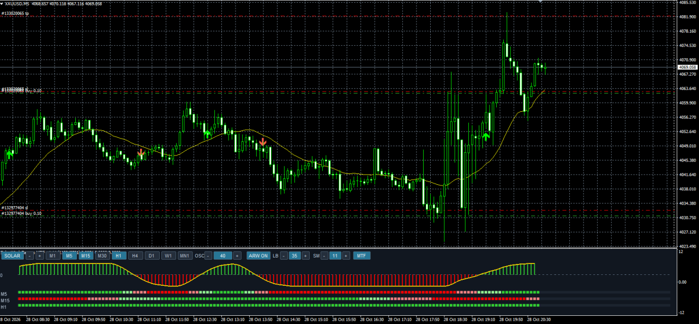The height and width of the screenshot is (324, 699).
Task: Click the MTF button
Action: pyautogui.click(x=361, y=255)
